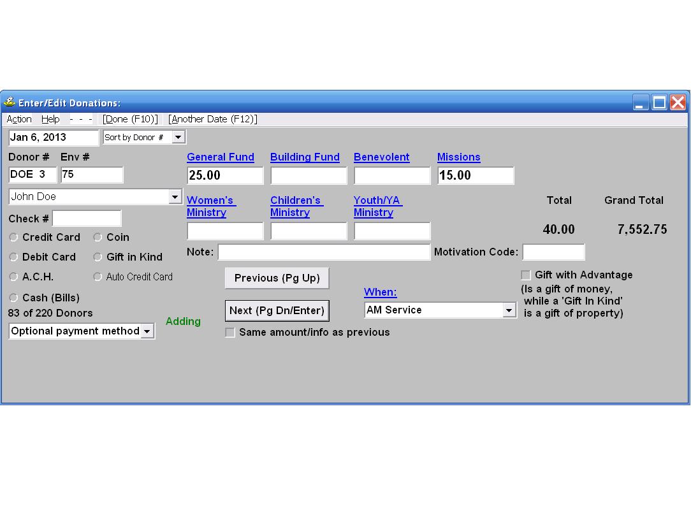Click the Enter/Edit Donations title bar icon
This screenshot has height=518, width=691.
pyautogui.click(x=10, y=102)
